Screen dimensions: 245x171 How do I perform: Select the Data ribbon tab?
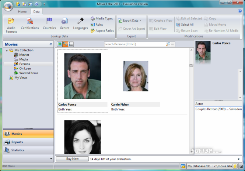point(36,12)
